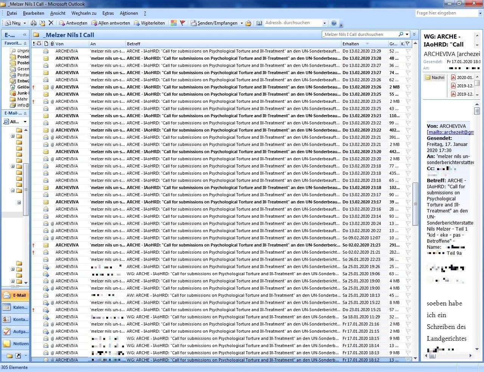484x372 pixels.
Task: Click the folder tree vertical scrollbar thumb
Action: coord(26,189)
